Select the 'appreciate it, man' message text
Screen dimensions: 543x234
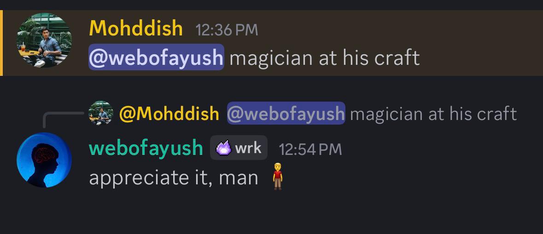[174, 178]
